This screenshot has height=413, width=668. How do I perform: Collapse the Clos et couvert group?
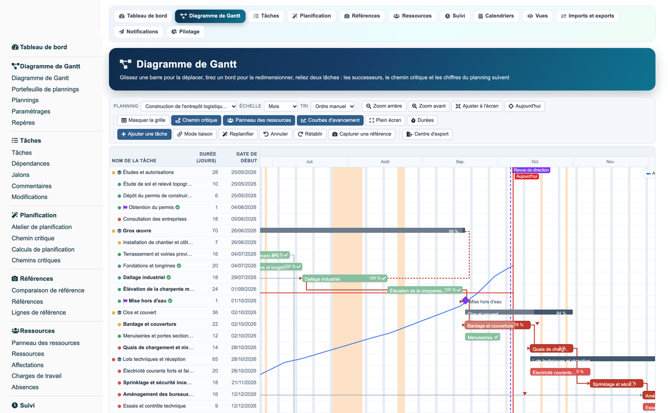119,312
